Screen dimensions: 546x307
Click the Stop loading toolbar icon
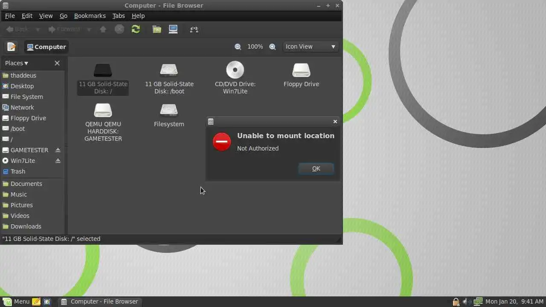[x=119, y=29]
